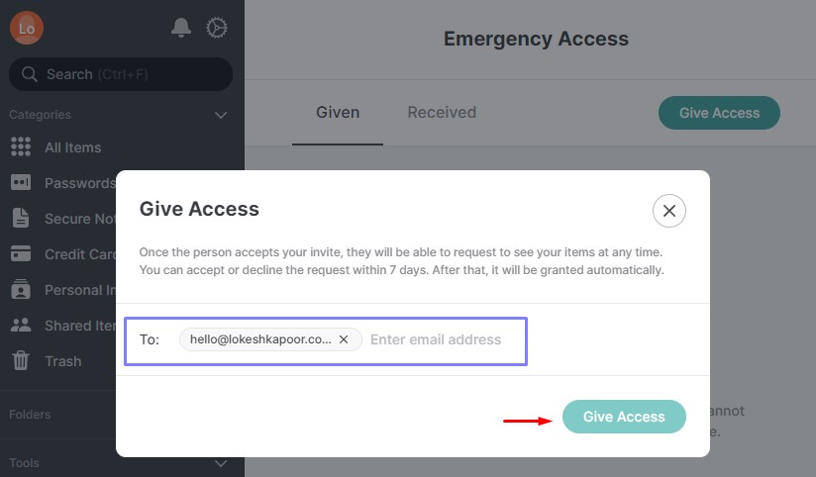Collapse the Tools section chevron
Image resolution: width=816 pixels, height=477 pixels.
(x=221, y=463)
